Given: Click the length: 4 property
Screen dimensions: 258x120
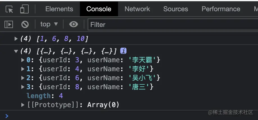Looking at the screenshot, I should 45,96.
